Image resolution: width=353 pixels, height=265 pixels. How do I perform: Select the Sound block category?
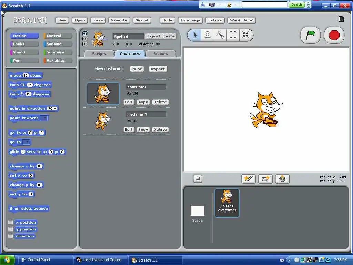[x=24, y=52]
